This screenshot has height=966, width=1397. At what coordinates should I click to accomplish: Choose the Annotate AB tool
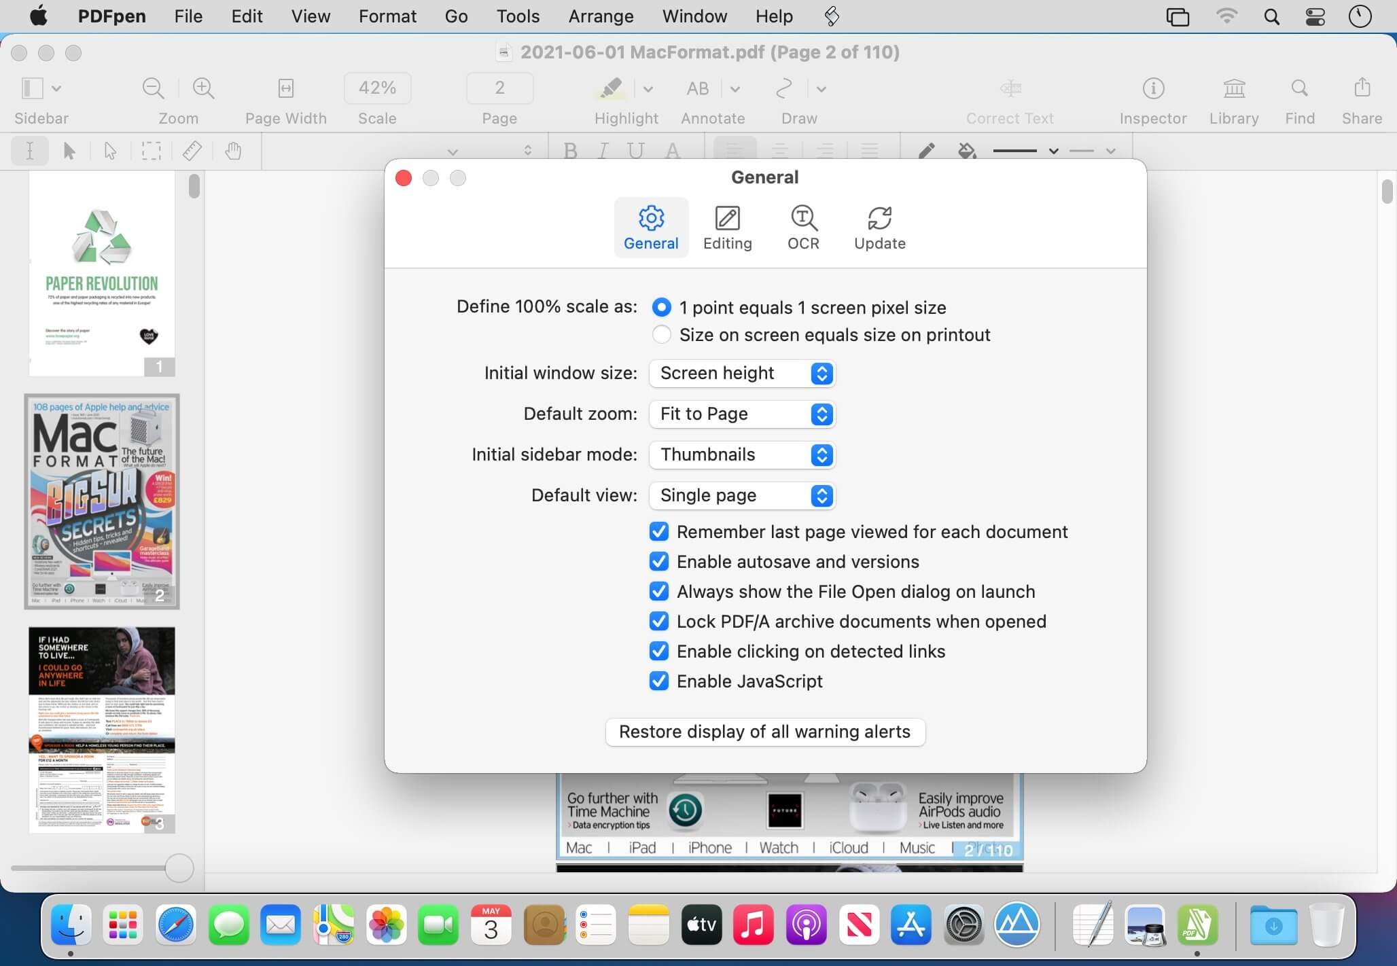(698, 88)
